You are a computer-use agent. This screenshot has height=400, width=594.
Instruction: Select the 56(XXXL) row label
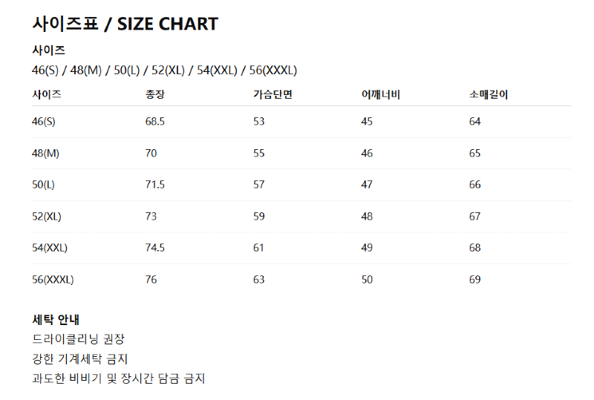[53, 280]
